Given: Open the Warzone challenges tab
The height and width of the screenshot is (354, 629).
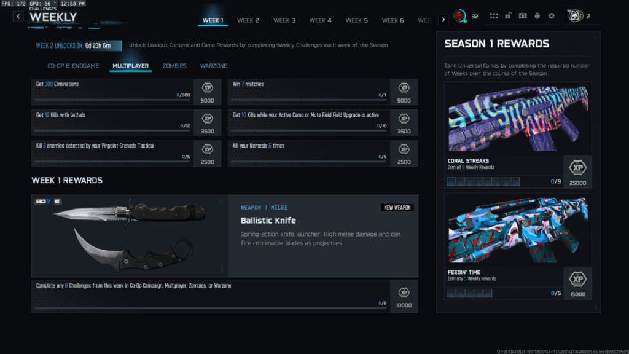Looking at the screenshot, I should click(x=213, y=66).
